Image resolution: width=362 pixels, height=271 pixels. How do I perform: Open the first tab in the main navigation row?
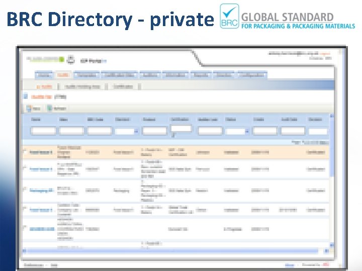coord(44,75)
